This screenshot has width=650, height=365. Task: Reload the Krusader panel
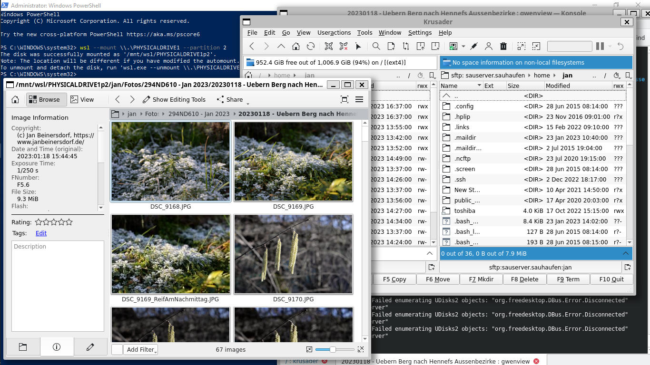pyautogui.click(x=311, y=46)
